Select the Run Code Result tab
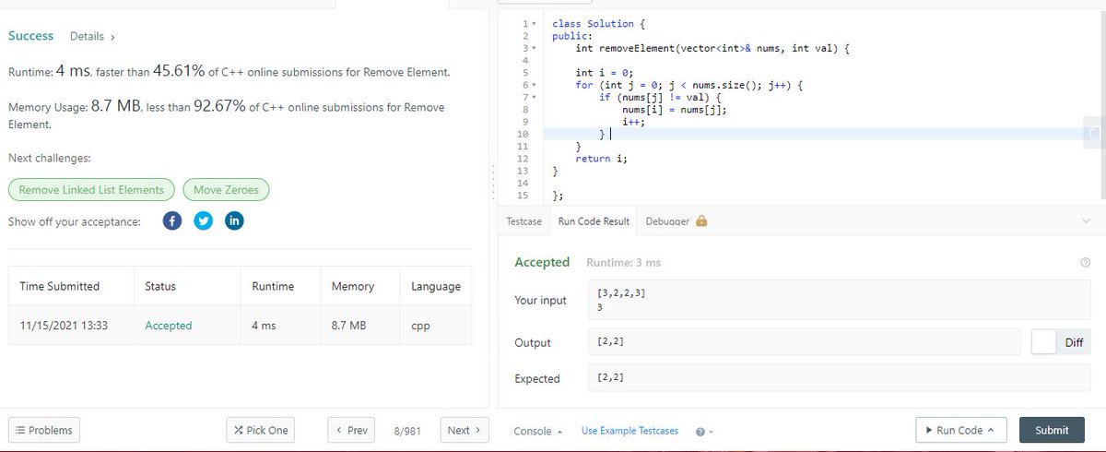 [594, 221]
